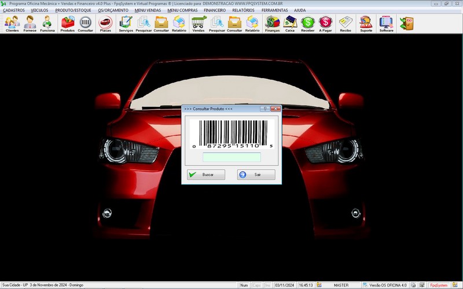Screen dimensions: 463x289
Task: Click the Suporte support icon
Action: pyautogui.click(x=366, y=23)
